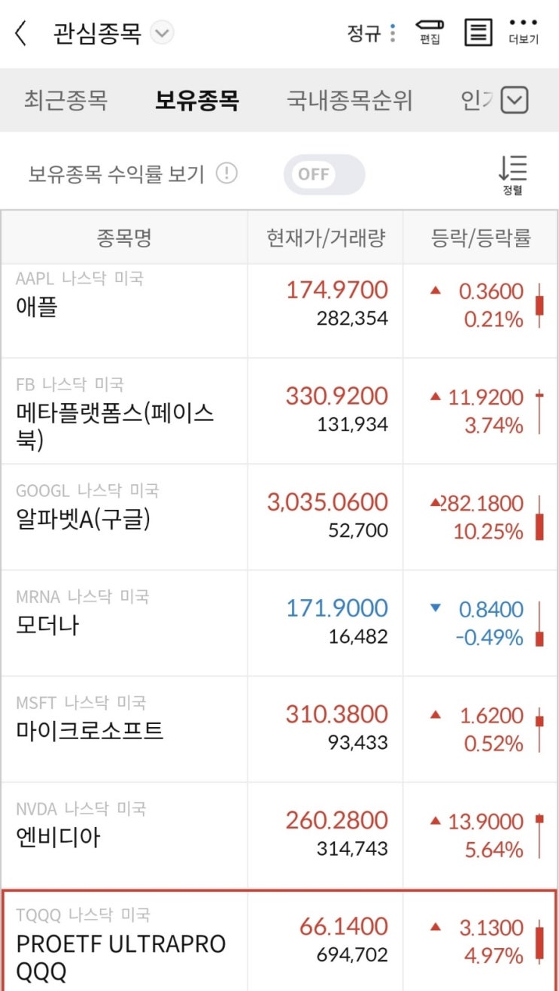Select the 국내종목순위 tab
This screenshot has width=559, height=991.
click(349, 100)
